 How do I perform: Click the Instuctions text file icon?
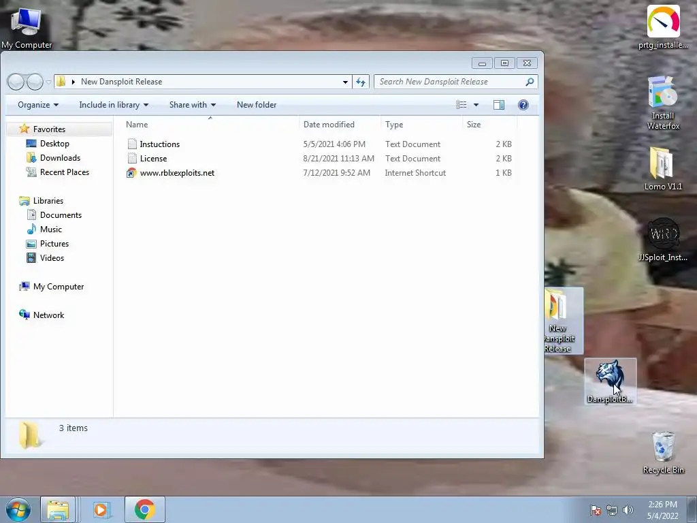tap(132, 144)
